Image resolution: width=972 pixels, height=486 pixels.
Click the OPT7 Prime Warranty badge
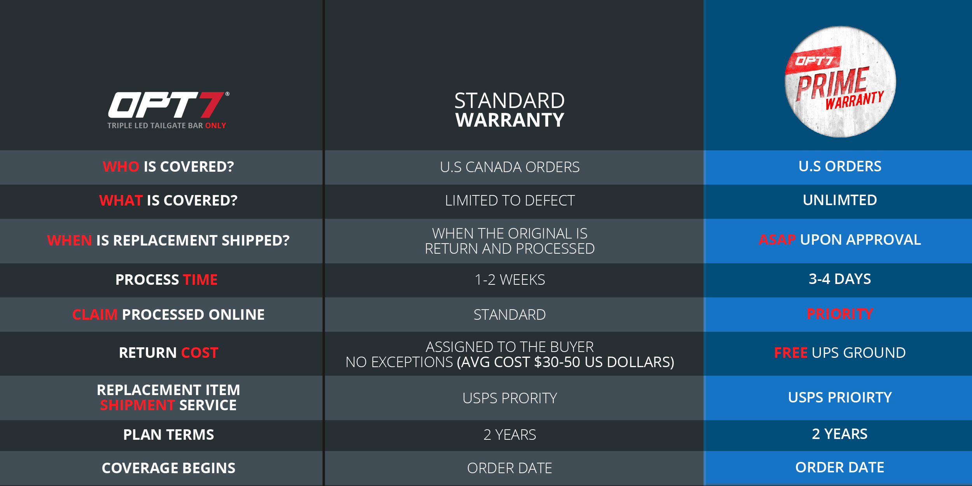pyautogui.click(x=840, y=82)
